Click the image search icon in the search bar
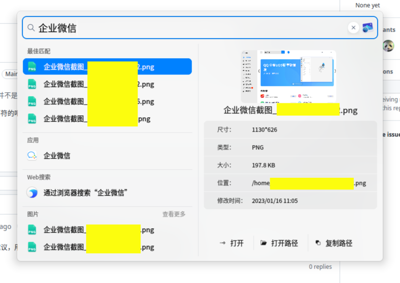This screenshot has height=283, width=400. pos(368,27)
